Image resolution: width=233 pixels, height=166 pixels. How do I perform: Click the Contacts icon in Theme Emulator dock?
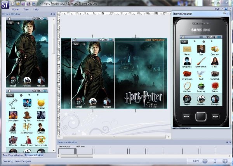[x=201, y=99]
